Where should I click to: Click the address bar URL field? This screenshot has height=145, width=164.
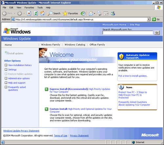(x=81, y=19)
